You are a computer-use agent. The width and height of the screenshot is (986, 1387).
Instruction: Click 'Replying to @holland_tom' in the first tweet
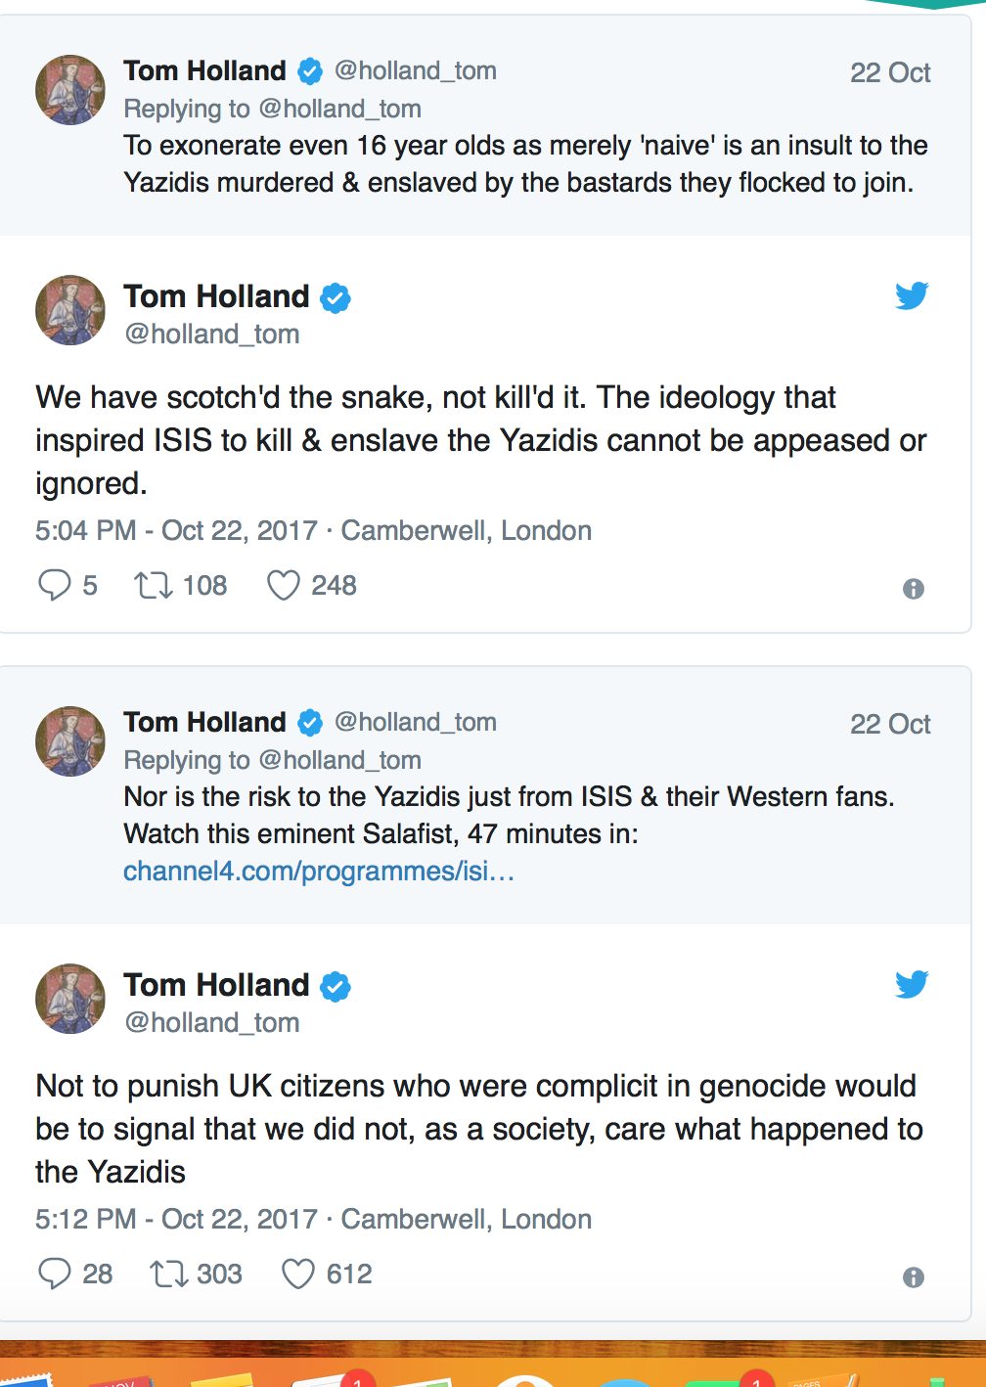[x=272, y=109]
